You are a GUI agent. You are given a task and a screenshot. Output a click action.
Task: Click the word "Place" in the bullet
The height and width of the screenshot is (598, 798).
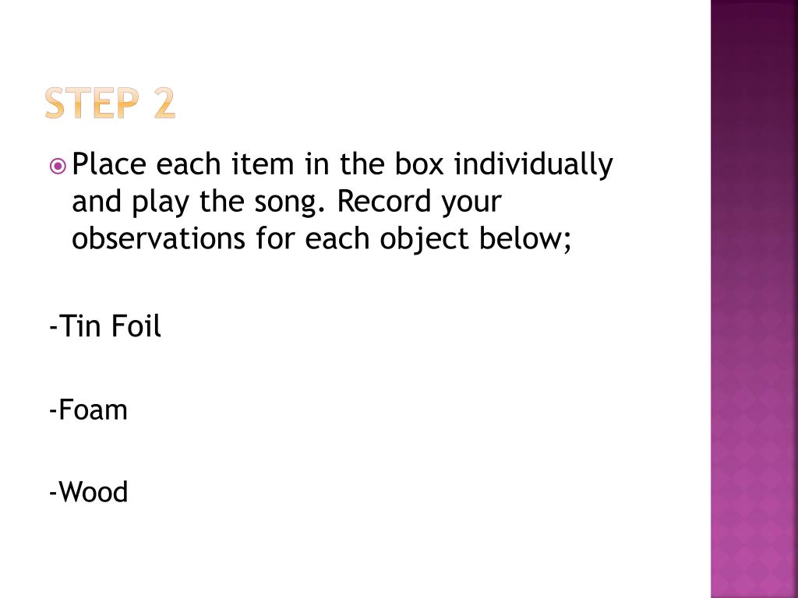click(x=110, y=165)
